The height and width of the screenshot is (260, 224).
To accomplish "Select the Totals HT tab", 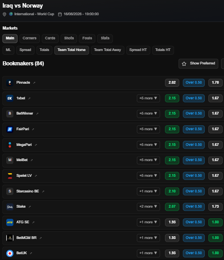I will (x=163, y=50).
